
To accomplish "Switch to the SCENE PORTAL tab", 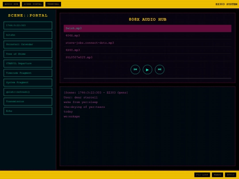I will pos(33,4).
